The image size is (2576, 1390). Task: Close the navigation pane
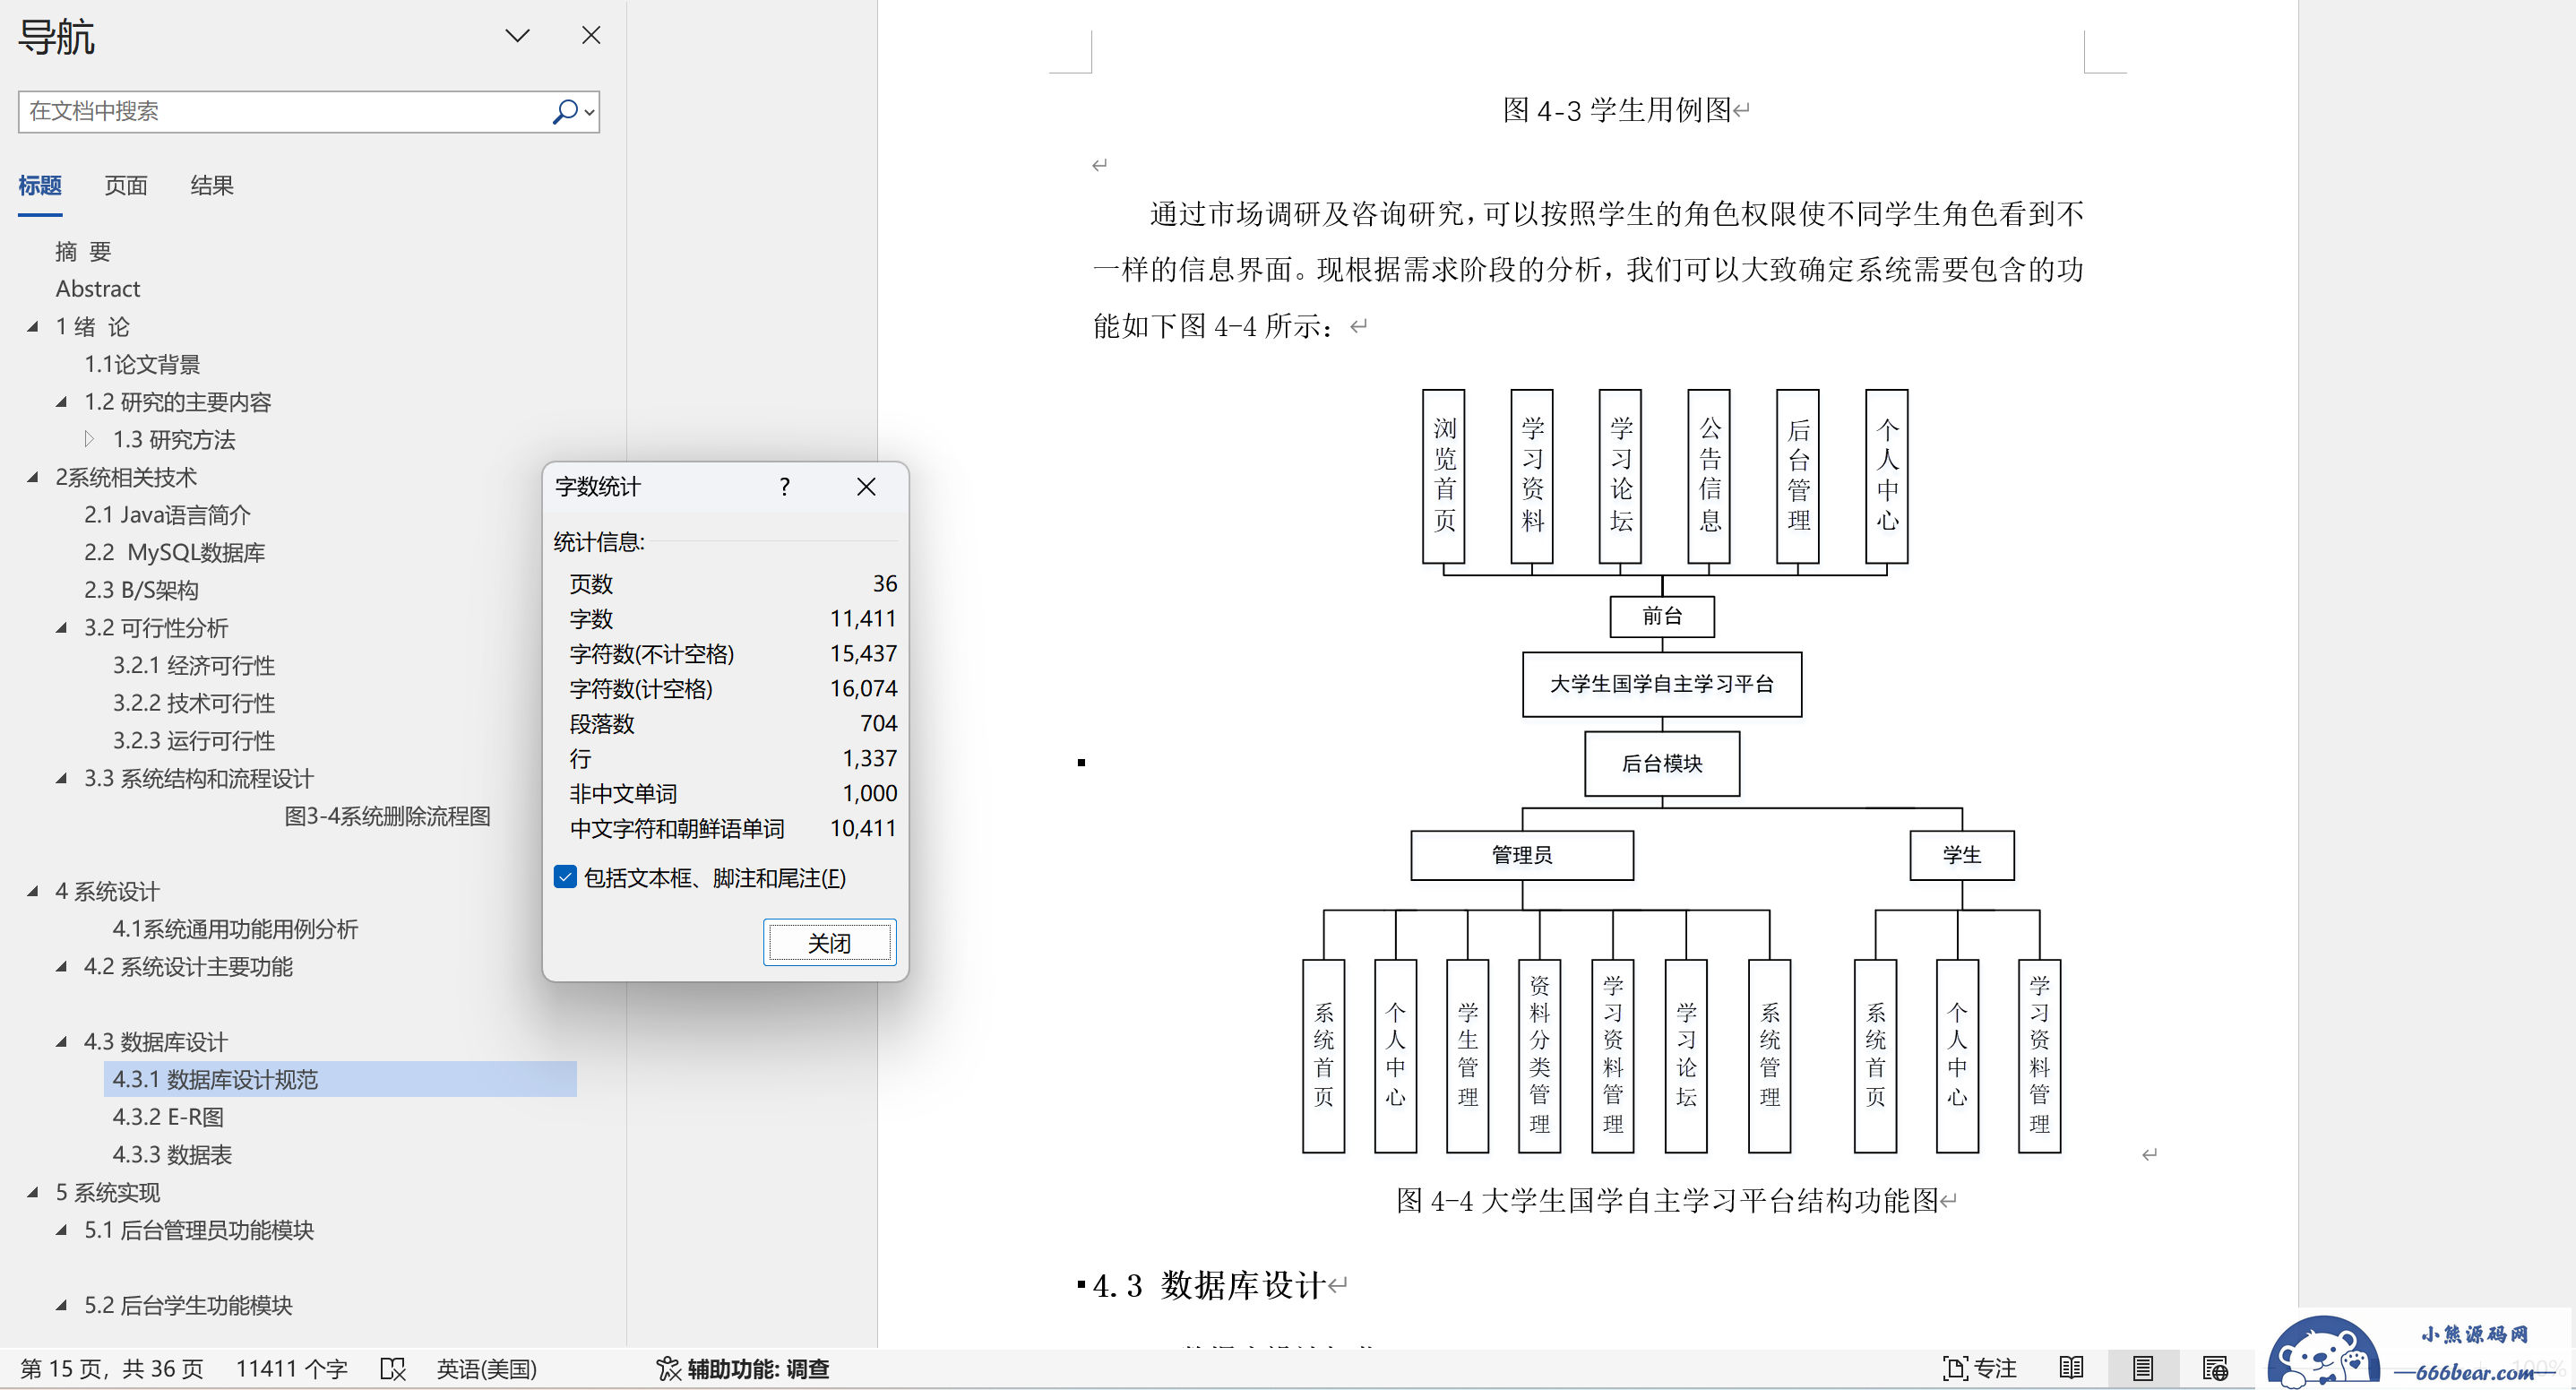click(x=591, y=36)
